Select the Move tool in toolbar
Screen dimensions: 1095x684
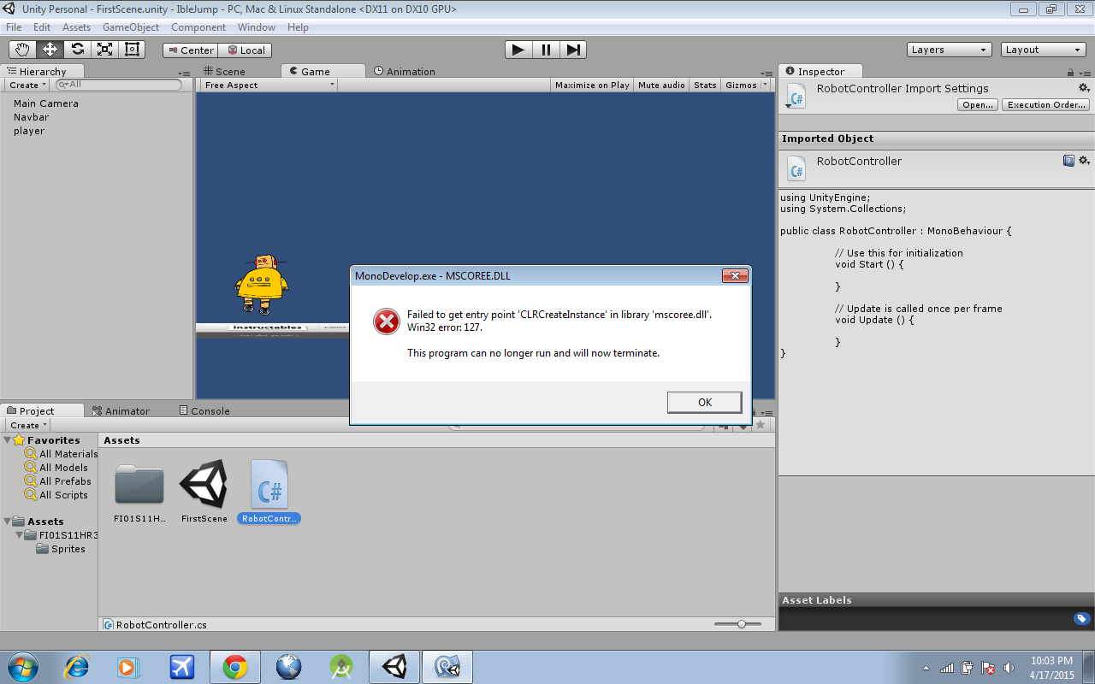click(50, 50)
